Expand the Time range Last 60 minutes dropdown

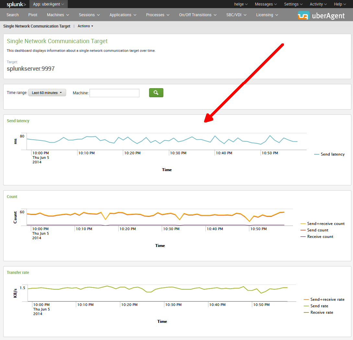pyautogui.click(x=47, y=93)
